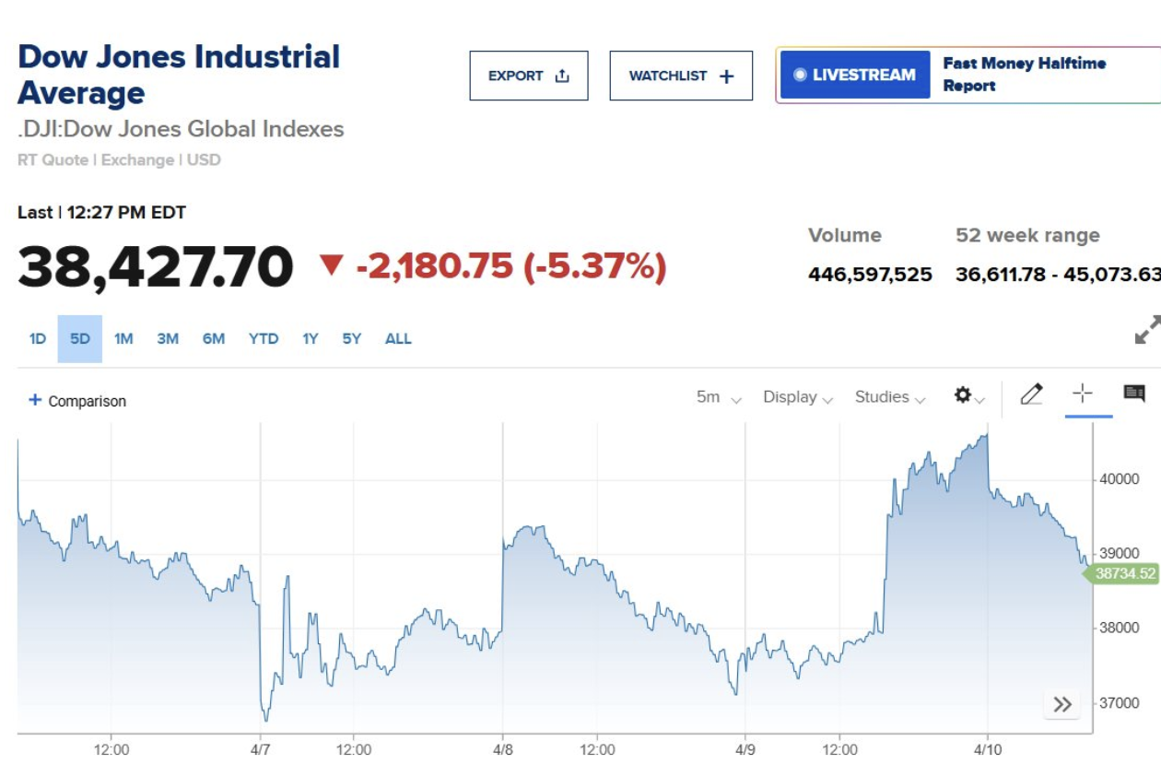The width and height of the screenshot is (1161, 776).
Task: Click the plus icon next to Comparison
Action: pos(35,400)
